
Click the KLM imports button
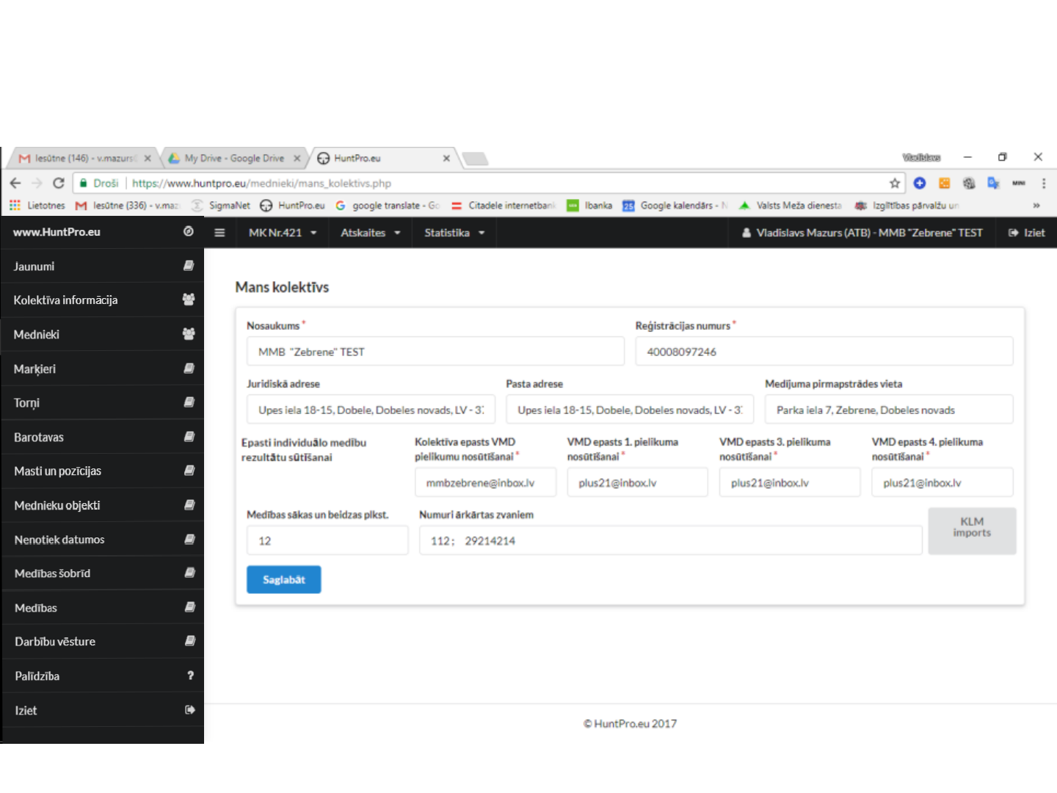tap(972, 530)
